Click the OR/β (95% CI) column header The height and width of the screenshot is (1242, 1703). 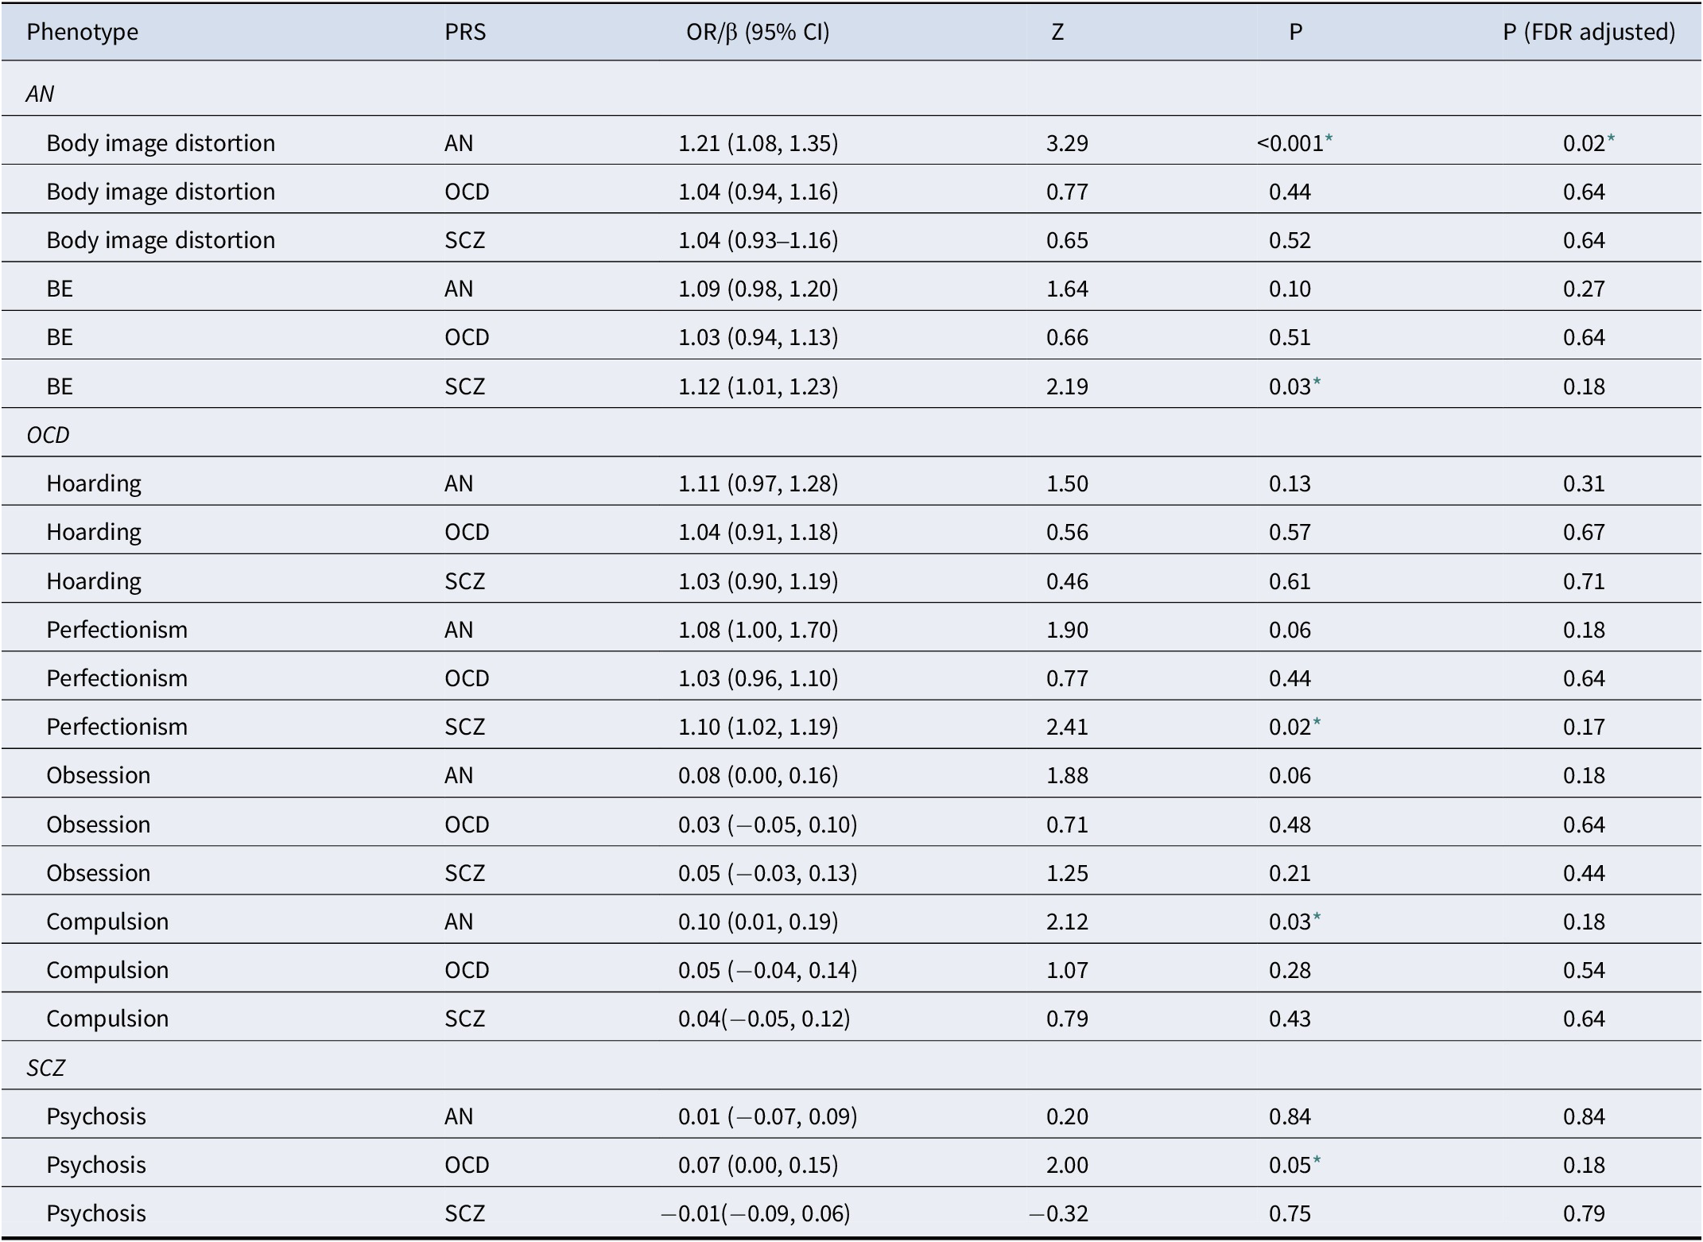pos(758,32)
